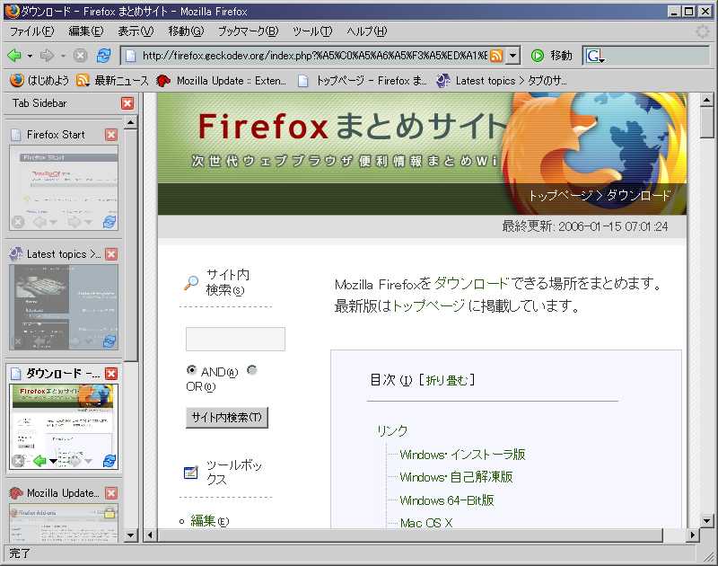The image size is (718, 566).
Task: Follow the green ダウンロード link in text
Action: 470,284
